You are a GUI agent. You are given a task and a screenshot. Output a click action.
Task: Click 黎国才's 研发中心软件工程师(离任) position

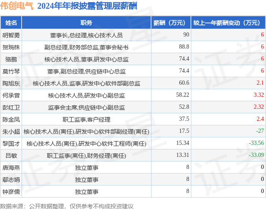click(112, 144)
